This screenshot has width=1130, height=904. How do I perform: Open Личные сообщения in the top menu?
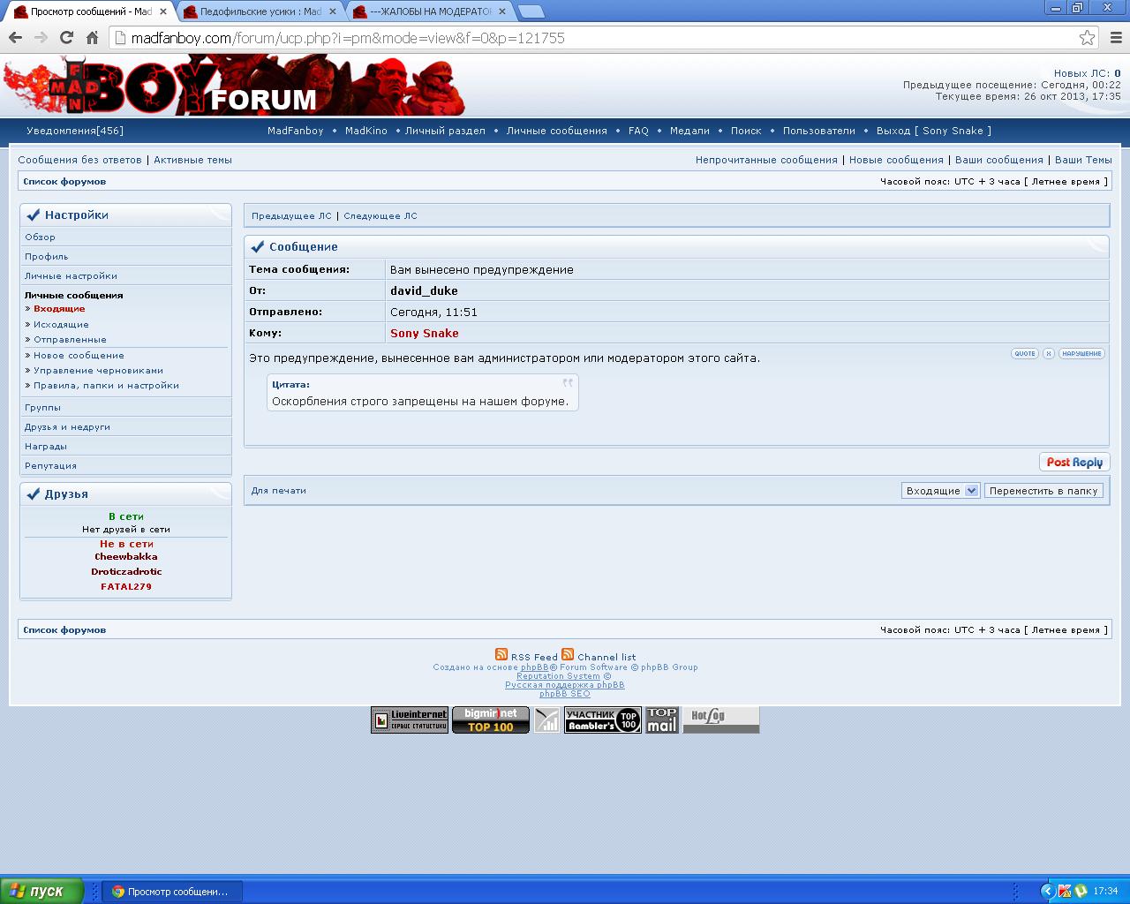pos(556,131)
